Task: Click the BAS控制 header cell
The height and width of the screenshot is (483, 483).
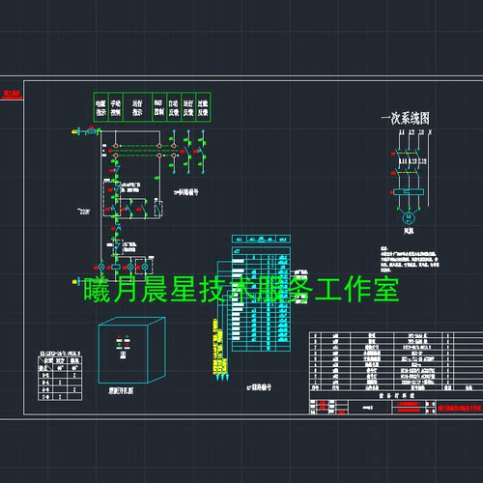Action: point(158,107)
